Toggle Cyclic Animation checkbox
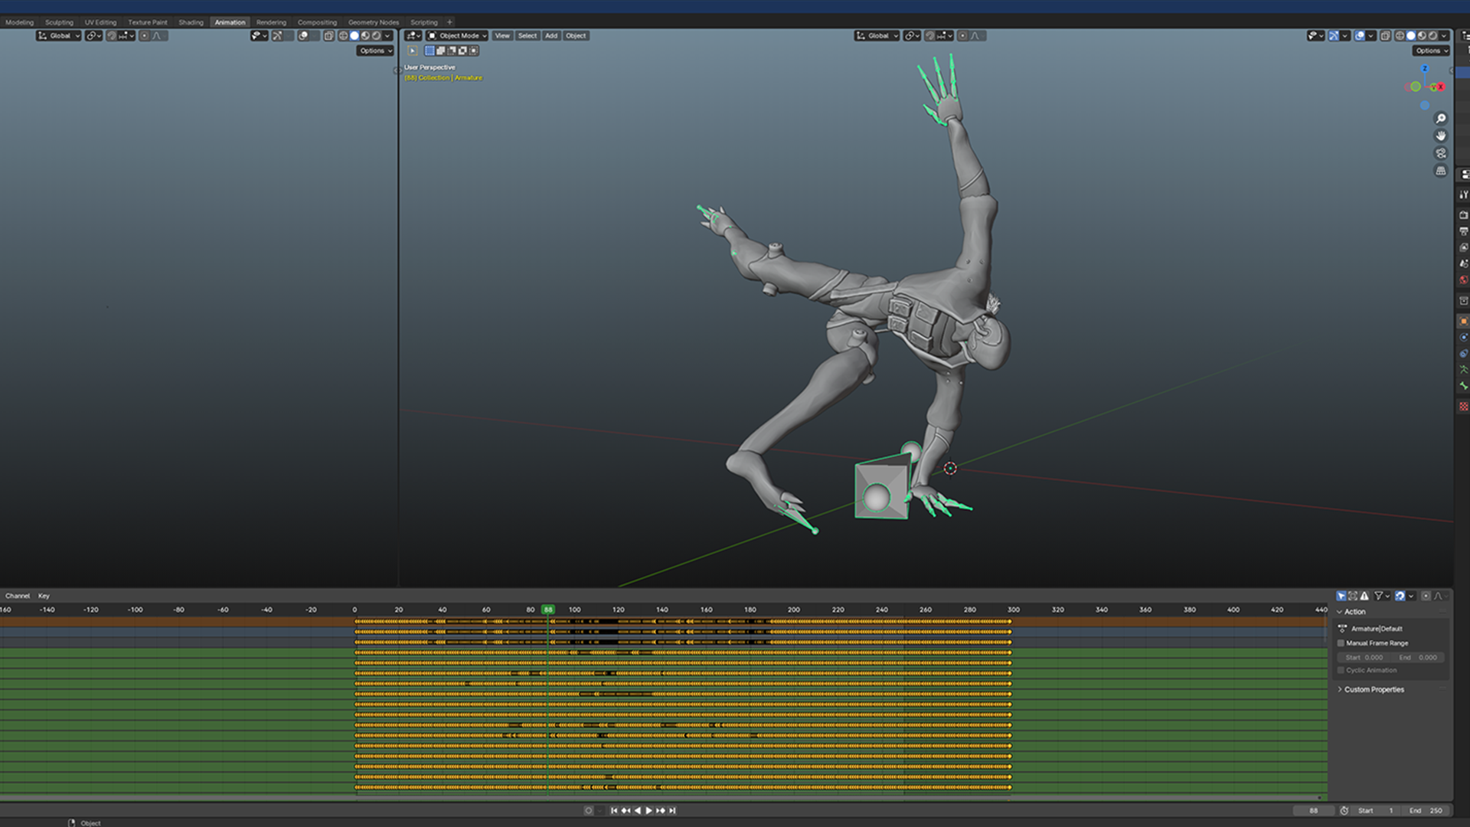1470x827 pixels. point(1341,670)
